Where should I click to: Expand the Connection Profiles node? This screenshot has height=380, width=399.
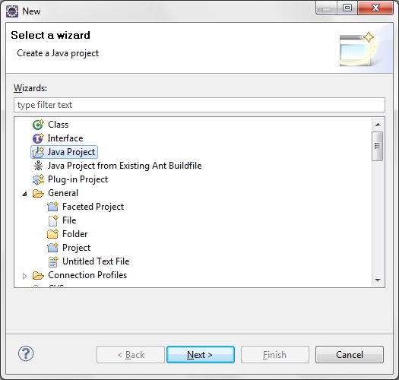(24, 276)
